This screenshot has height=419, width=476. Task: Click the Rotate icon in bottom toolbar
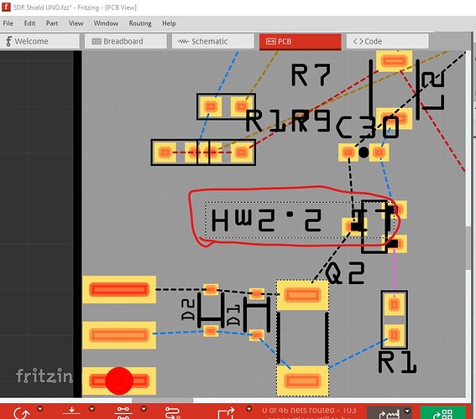click(22, 413)
